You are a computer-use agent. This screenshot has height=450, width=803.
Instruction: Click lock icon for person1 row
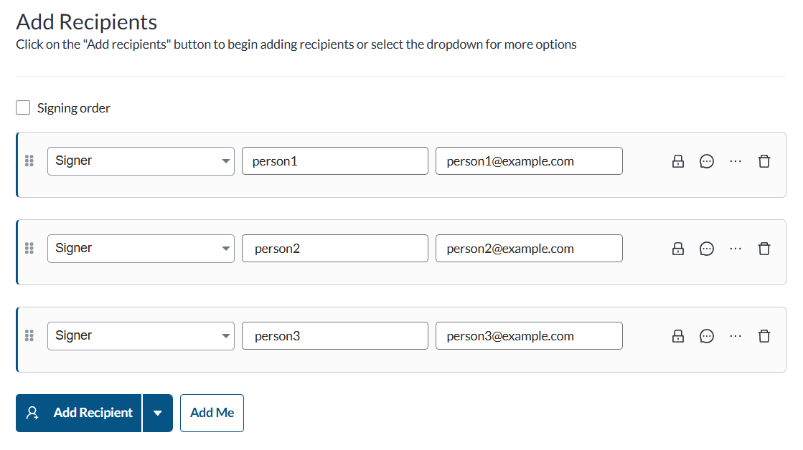click(677, 161)
